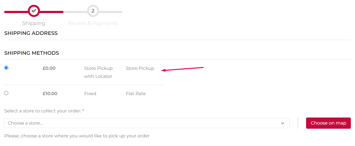
Task: Click the Choose on map button
Action: 328,123
